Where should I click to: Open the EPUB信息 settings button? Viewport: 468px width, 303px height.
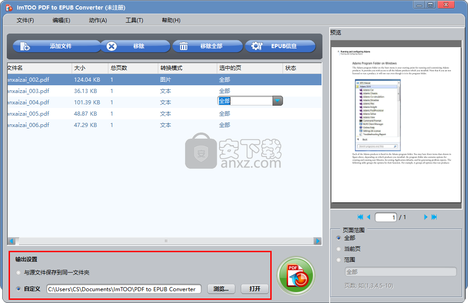pos(280,46)
